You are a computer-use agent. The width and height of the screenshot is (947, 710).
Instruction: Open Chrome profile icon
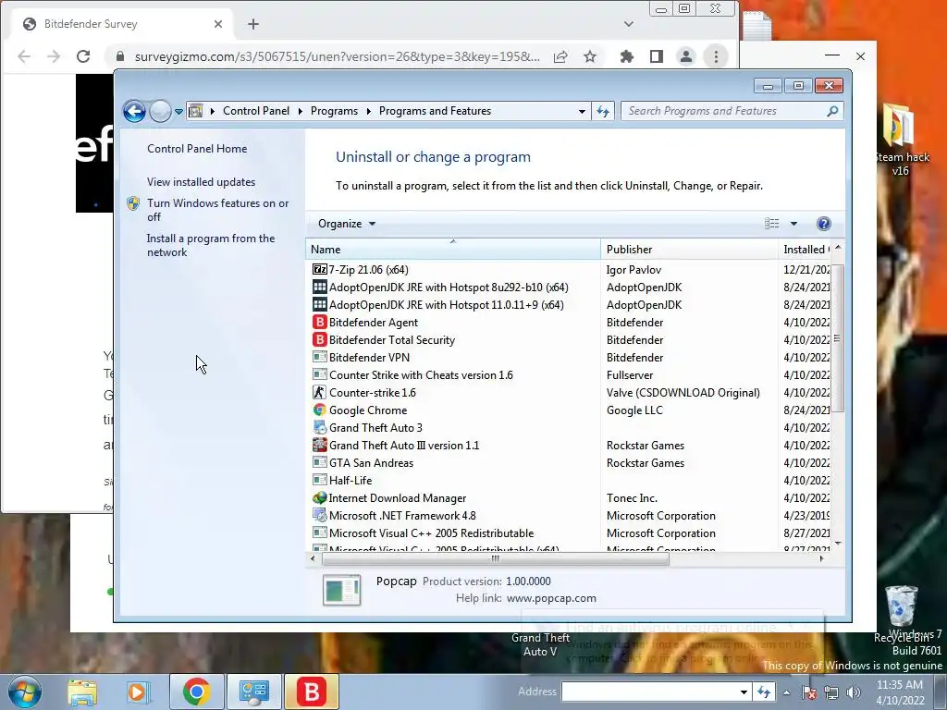point(686,56)
